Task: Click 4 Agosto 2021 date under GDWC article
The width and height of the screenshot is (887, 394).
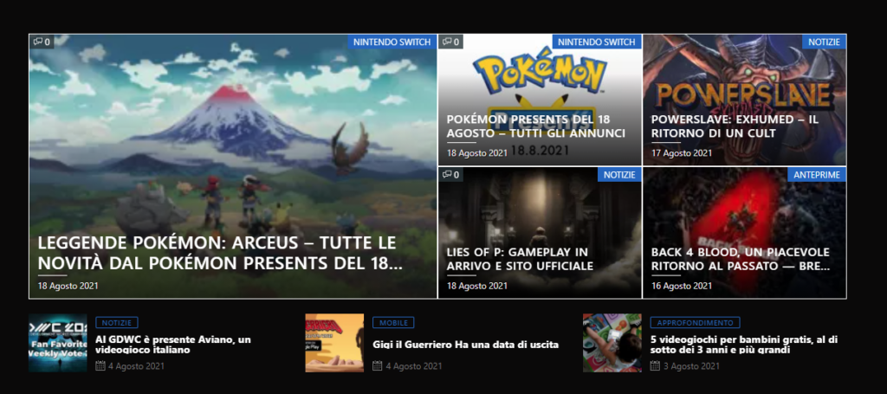Action: pyautogui.click(x=136, y=366)
